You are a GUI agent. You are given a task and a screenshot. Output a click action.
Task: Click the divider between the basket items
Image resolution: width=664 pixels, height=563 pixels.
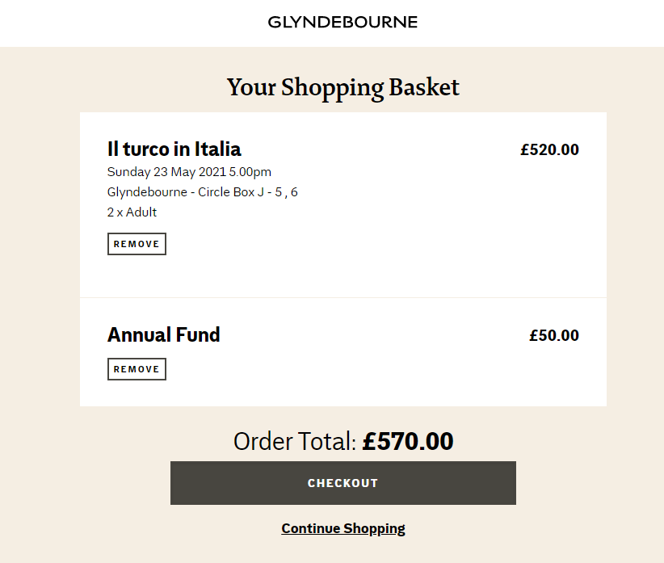[x=343, y=297]
